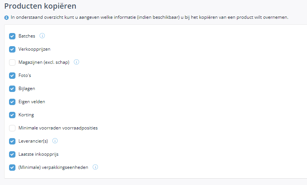This screenshot has height=185, width=307.
Task: Disable the Bijlagen checkbox
Action: tap(12, 89)
